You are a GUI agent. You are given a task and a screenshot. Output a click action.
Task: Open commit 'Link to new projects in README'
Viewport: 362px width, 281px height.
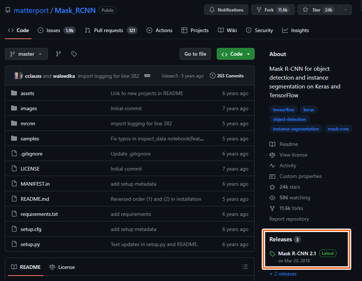coord(147,94)
